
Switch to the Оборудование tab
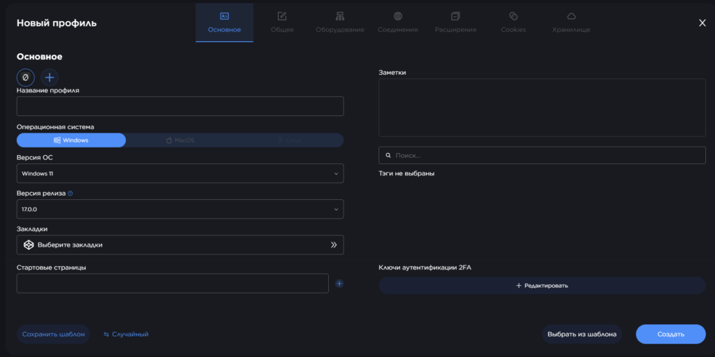tap(340, 23)
